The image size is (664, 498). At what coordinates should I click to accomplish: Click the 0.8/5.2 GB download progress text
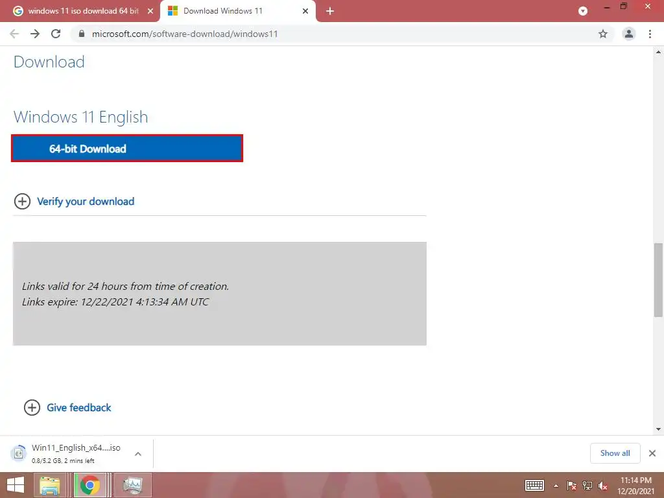click(63, 461)
